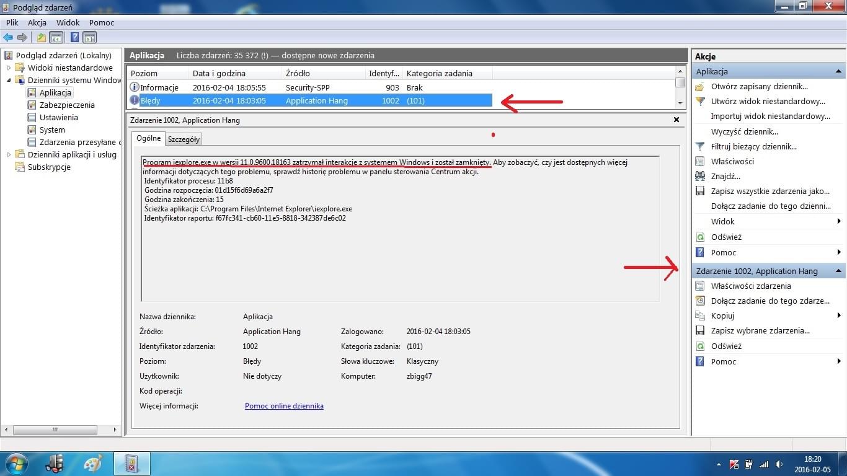Open Pomoc online dziennika link
The image size is (847, 476).
[284, 406]
